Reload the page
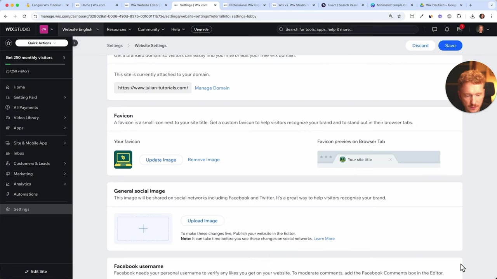497x279 pixels. [x=24, y=16]
